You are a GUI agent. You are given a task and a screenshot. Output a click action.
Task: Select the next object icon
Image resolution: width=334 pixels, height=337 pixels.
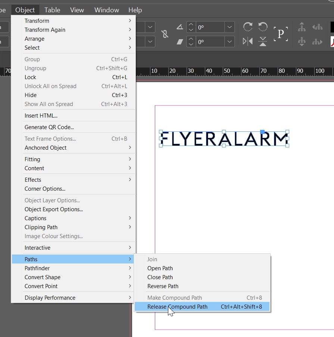pyautogui.click(x=317, y=42)
